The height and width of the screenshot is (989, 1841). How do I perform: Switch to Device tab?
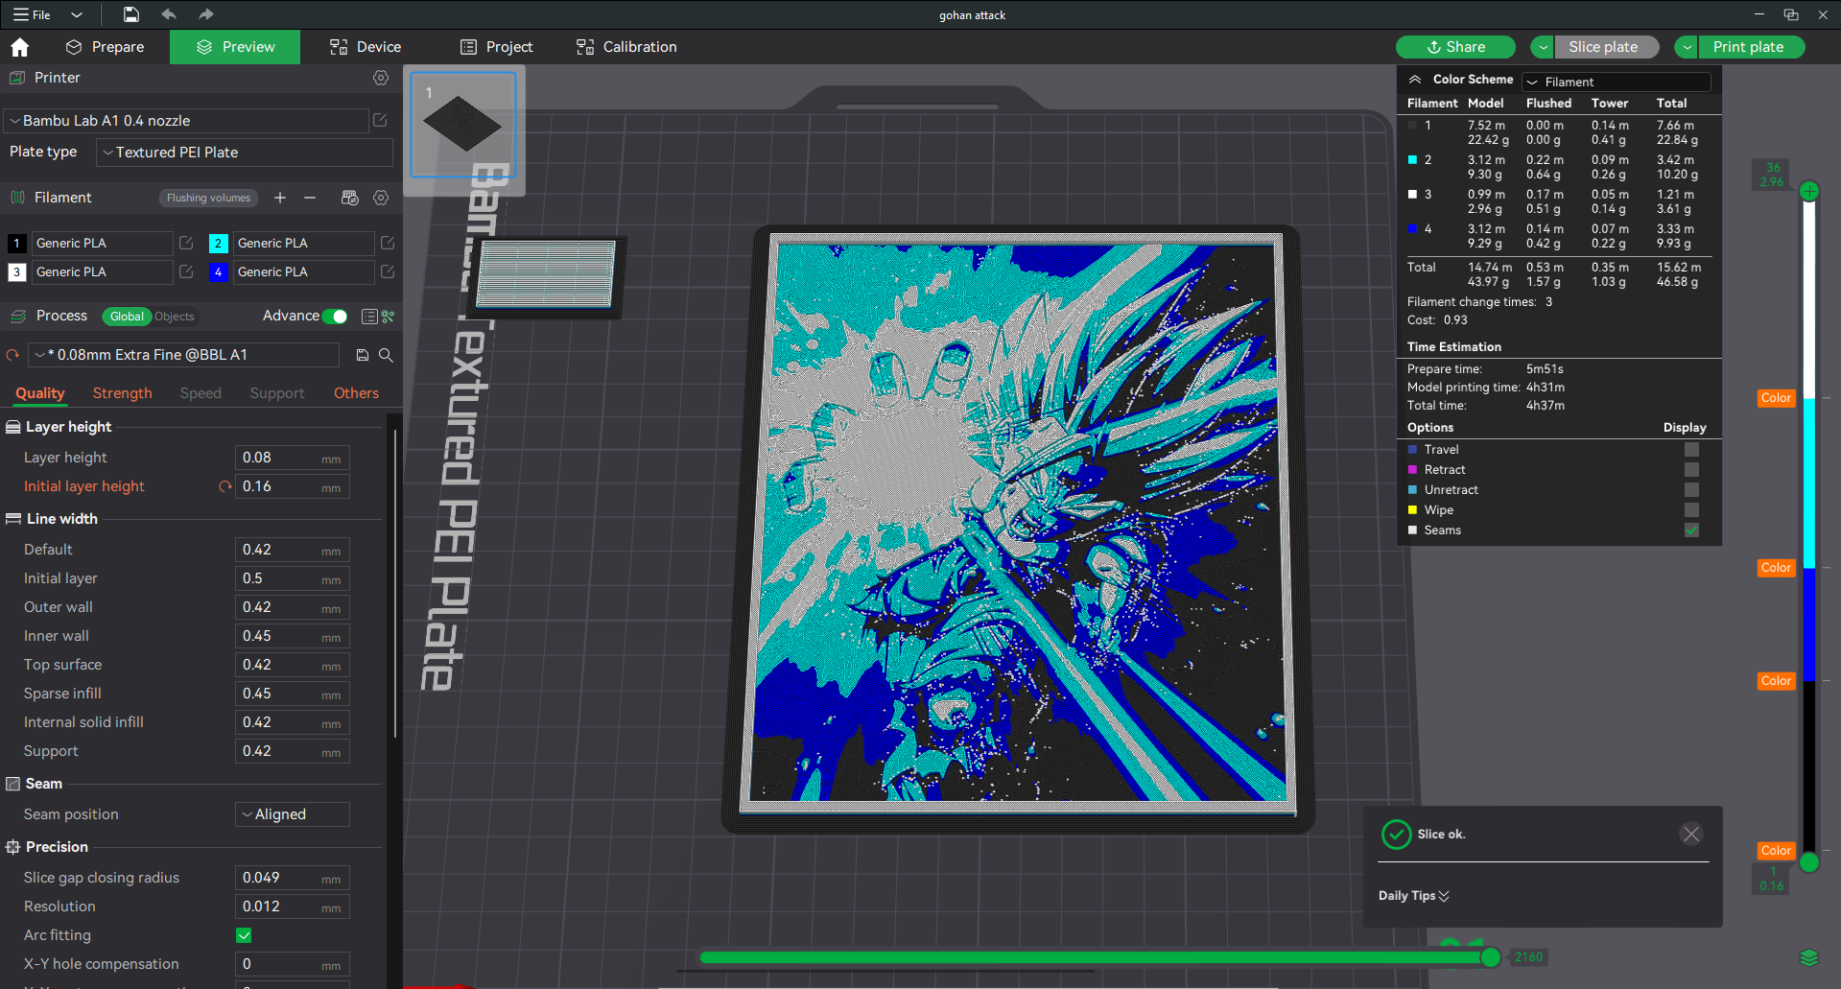tap(366, 47)
